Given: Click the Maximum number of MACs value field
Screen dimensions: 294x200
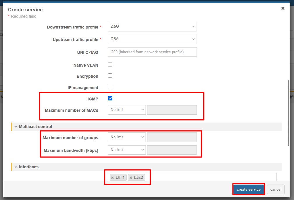Looking at the screenshot, I should (172, 110).
